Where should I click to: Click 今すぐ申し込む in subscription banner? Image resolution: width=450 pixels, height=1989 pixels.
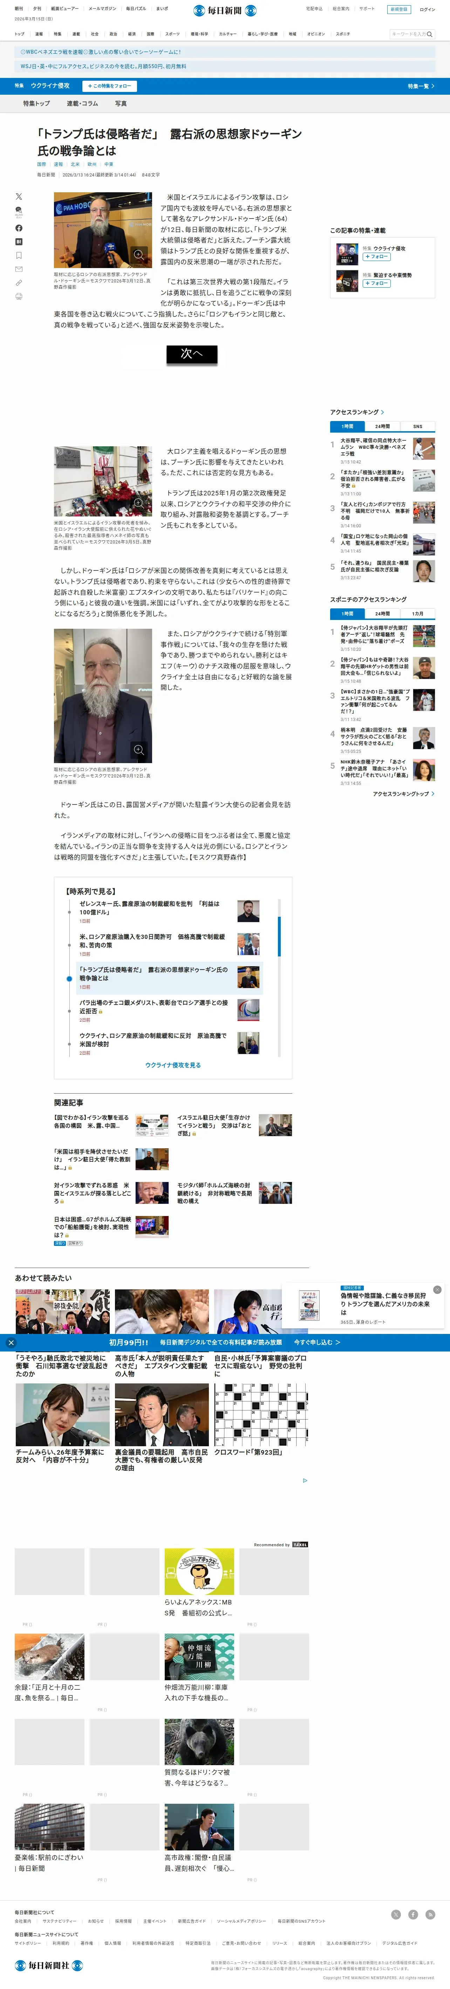tap(316, 1343)
